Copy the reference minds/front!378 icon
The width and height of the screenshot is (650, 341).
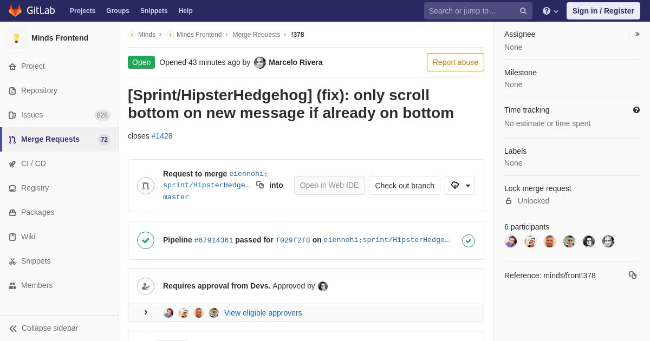[633, 275]
